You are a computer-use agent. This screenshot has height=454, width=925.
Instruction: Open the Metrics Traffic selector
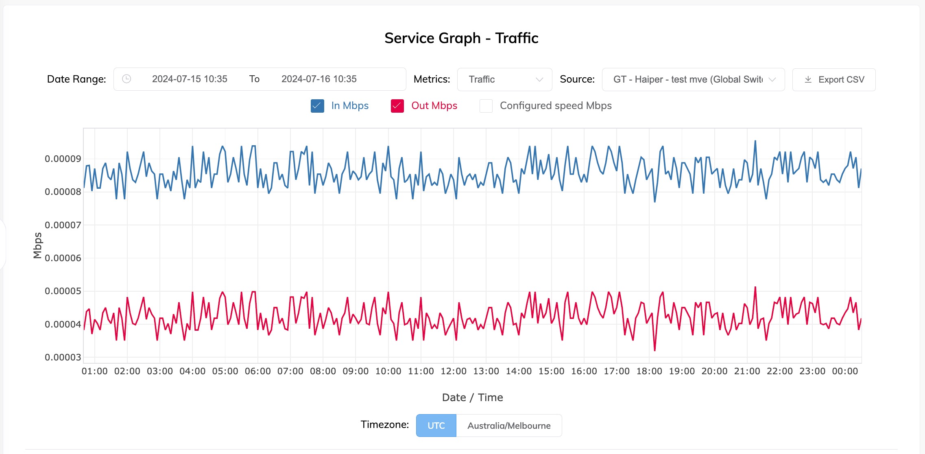[504, 79]
